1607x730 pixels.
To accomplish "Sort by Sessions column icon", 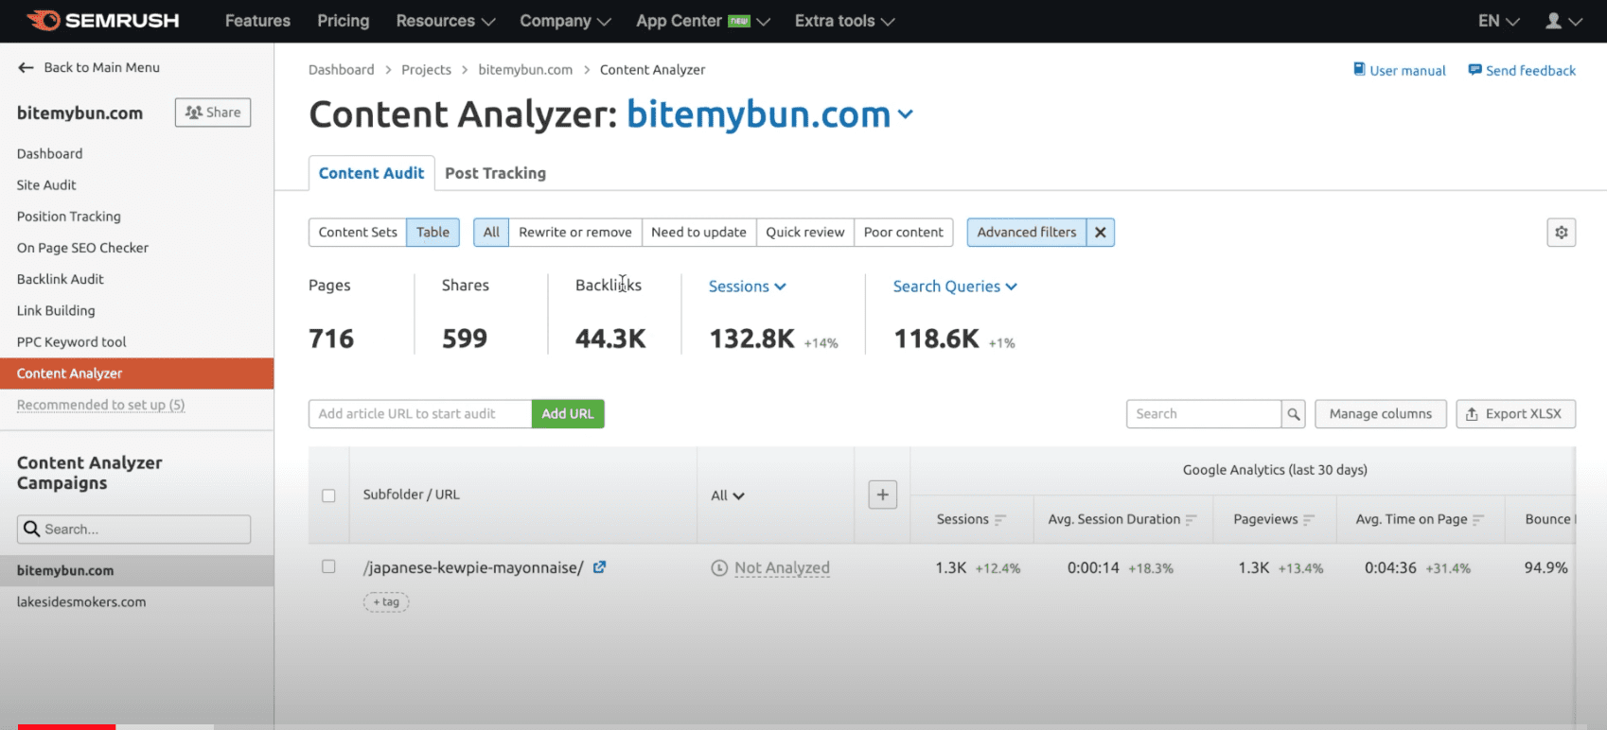I will click(x=1000, y=520).
